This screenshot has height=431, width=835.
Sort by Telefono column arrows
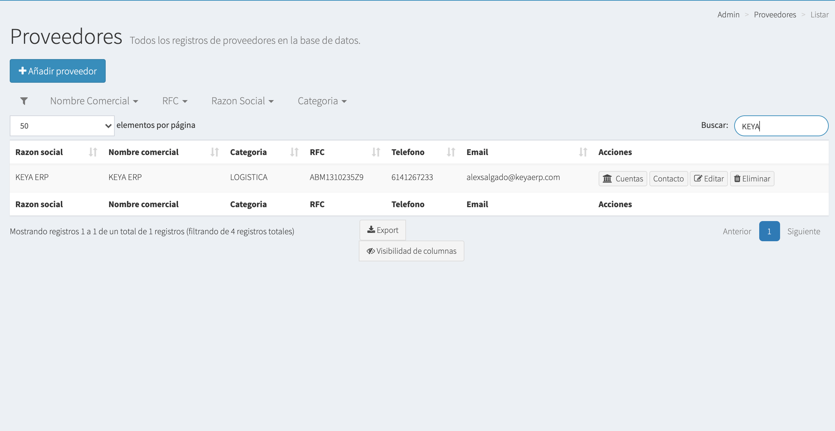click(x=451, y=152)
